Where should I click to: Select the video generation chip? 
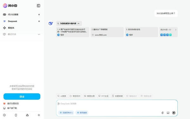pyautogui.click(x=146, y=96)
